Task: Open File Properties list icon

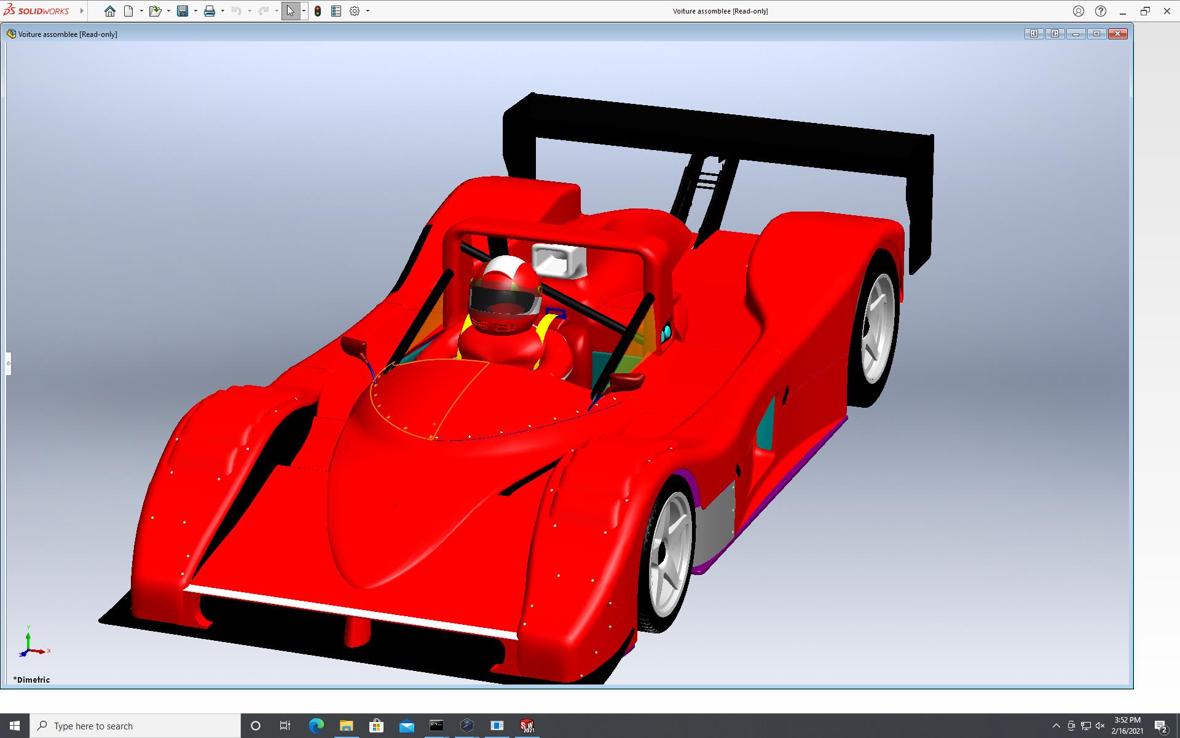Action: point(336,11)
